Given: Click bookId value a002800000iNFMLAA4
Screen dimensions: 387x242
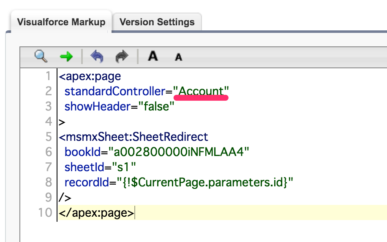Looking at the screenshot, I should tap(179, 152).
